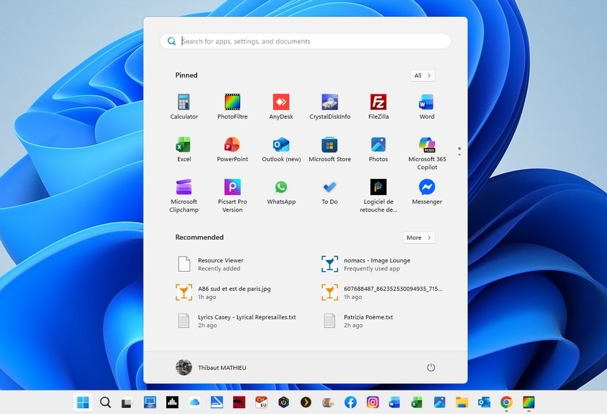
Task: Expand More recommended items
Action: pyautogui.click(x=419, y=237)
